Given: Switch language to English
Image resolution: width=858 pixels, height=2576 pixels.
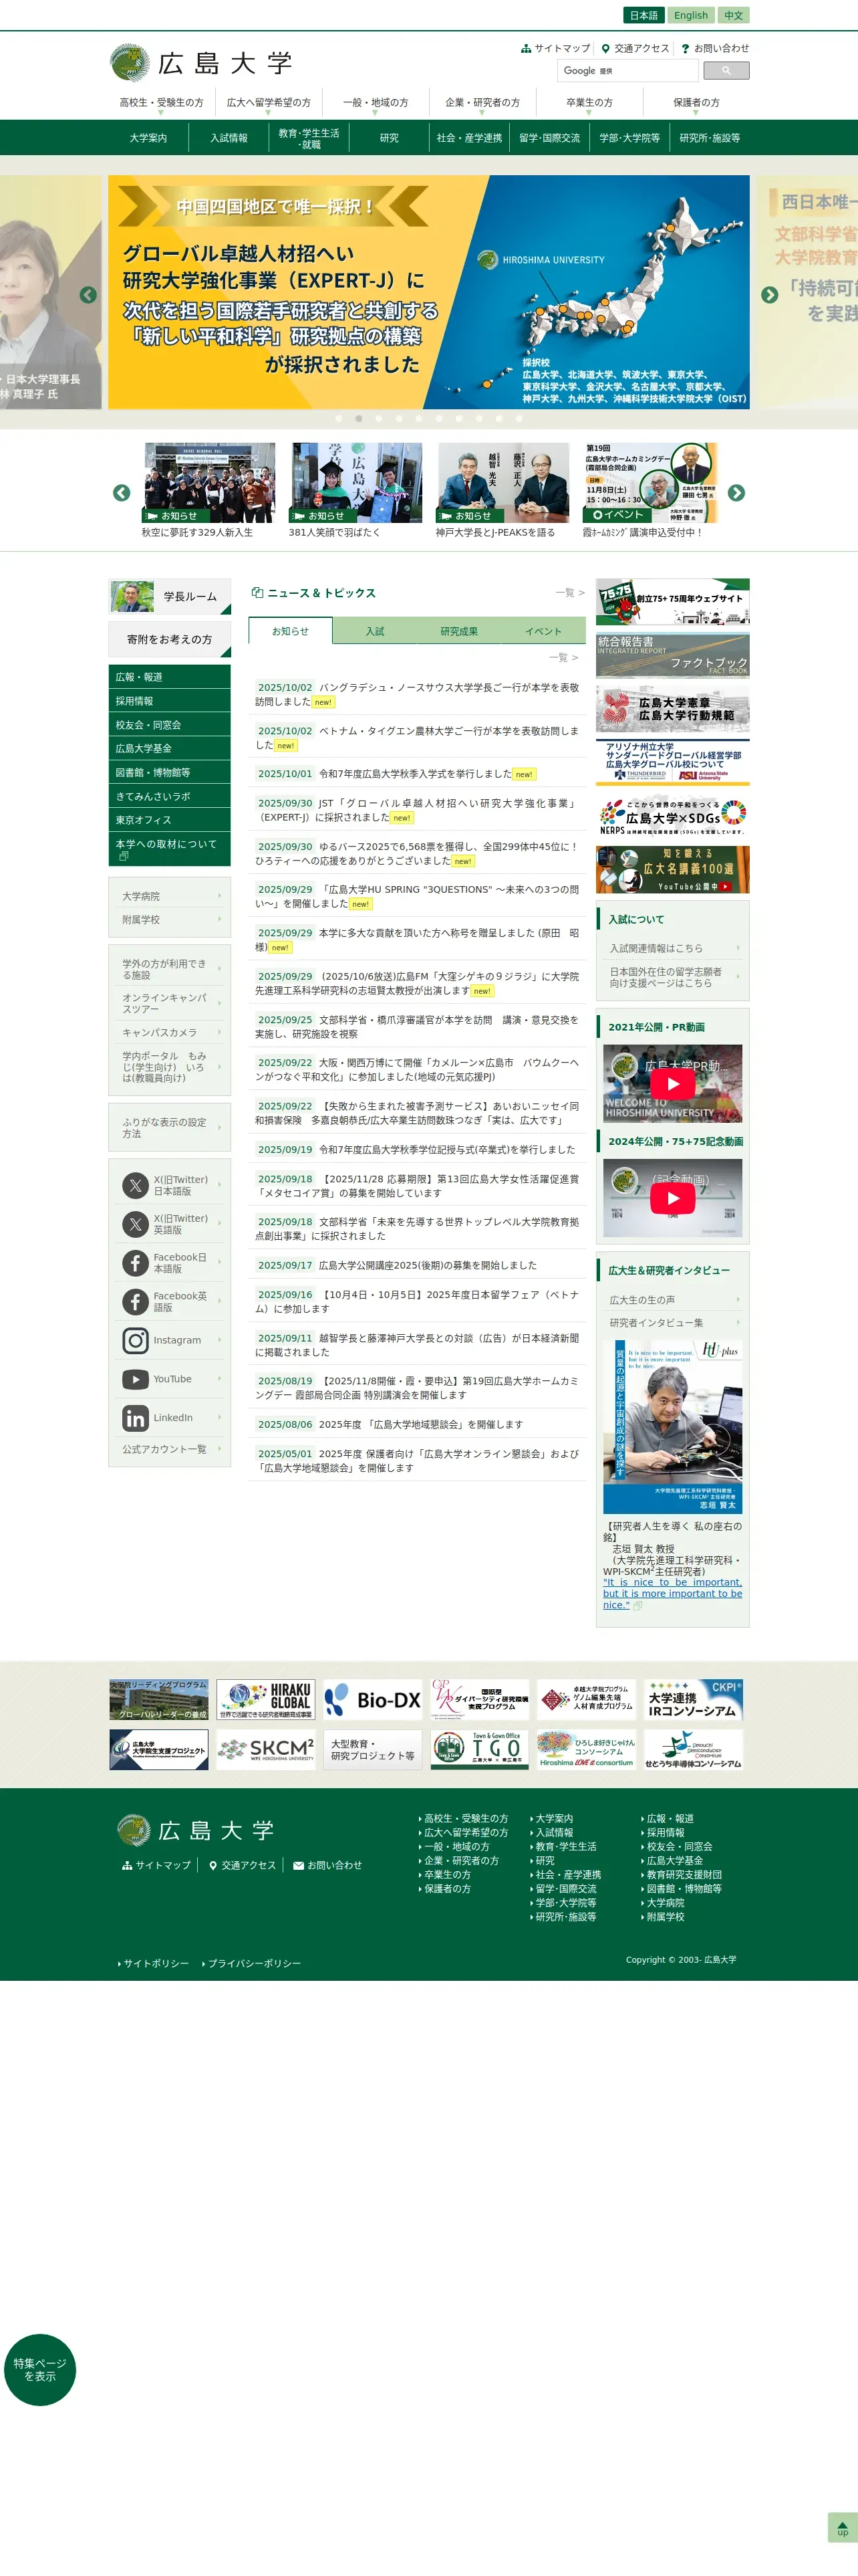Looking at the screenshot, I should [690, 15].
